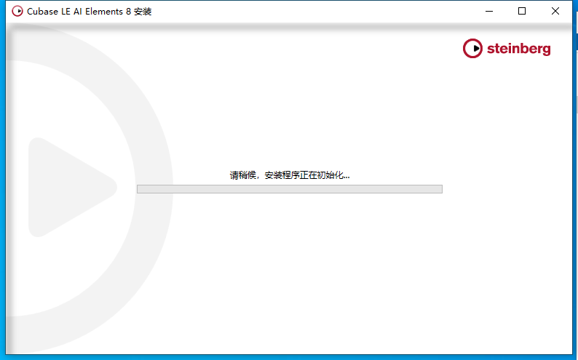Click the Steinberg logo
578x360 pixels.
point(507,49)
